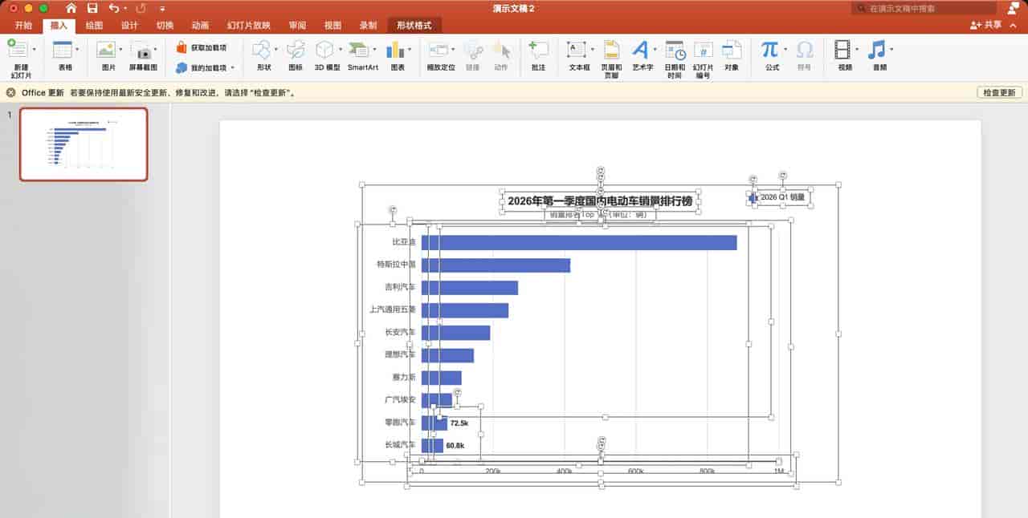The image size is (1028, 518).
Task: Click the Check for Updates (检查更新) button
Action: point(1000,92)
